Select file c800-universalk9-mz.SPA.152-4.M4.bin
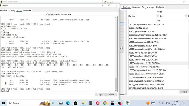Screen dimensions: 189x106 coord(146,77)
